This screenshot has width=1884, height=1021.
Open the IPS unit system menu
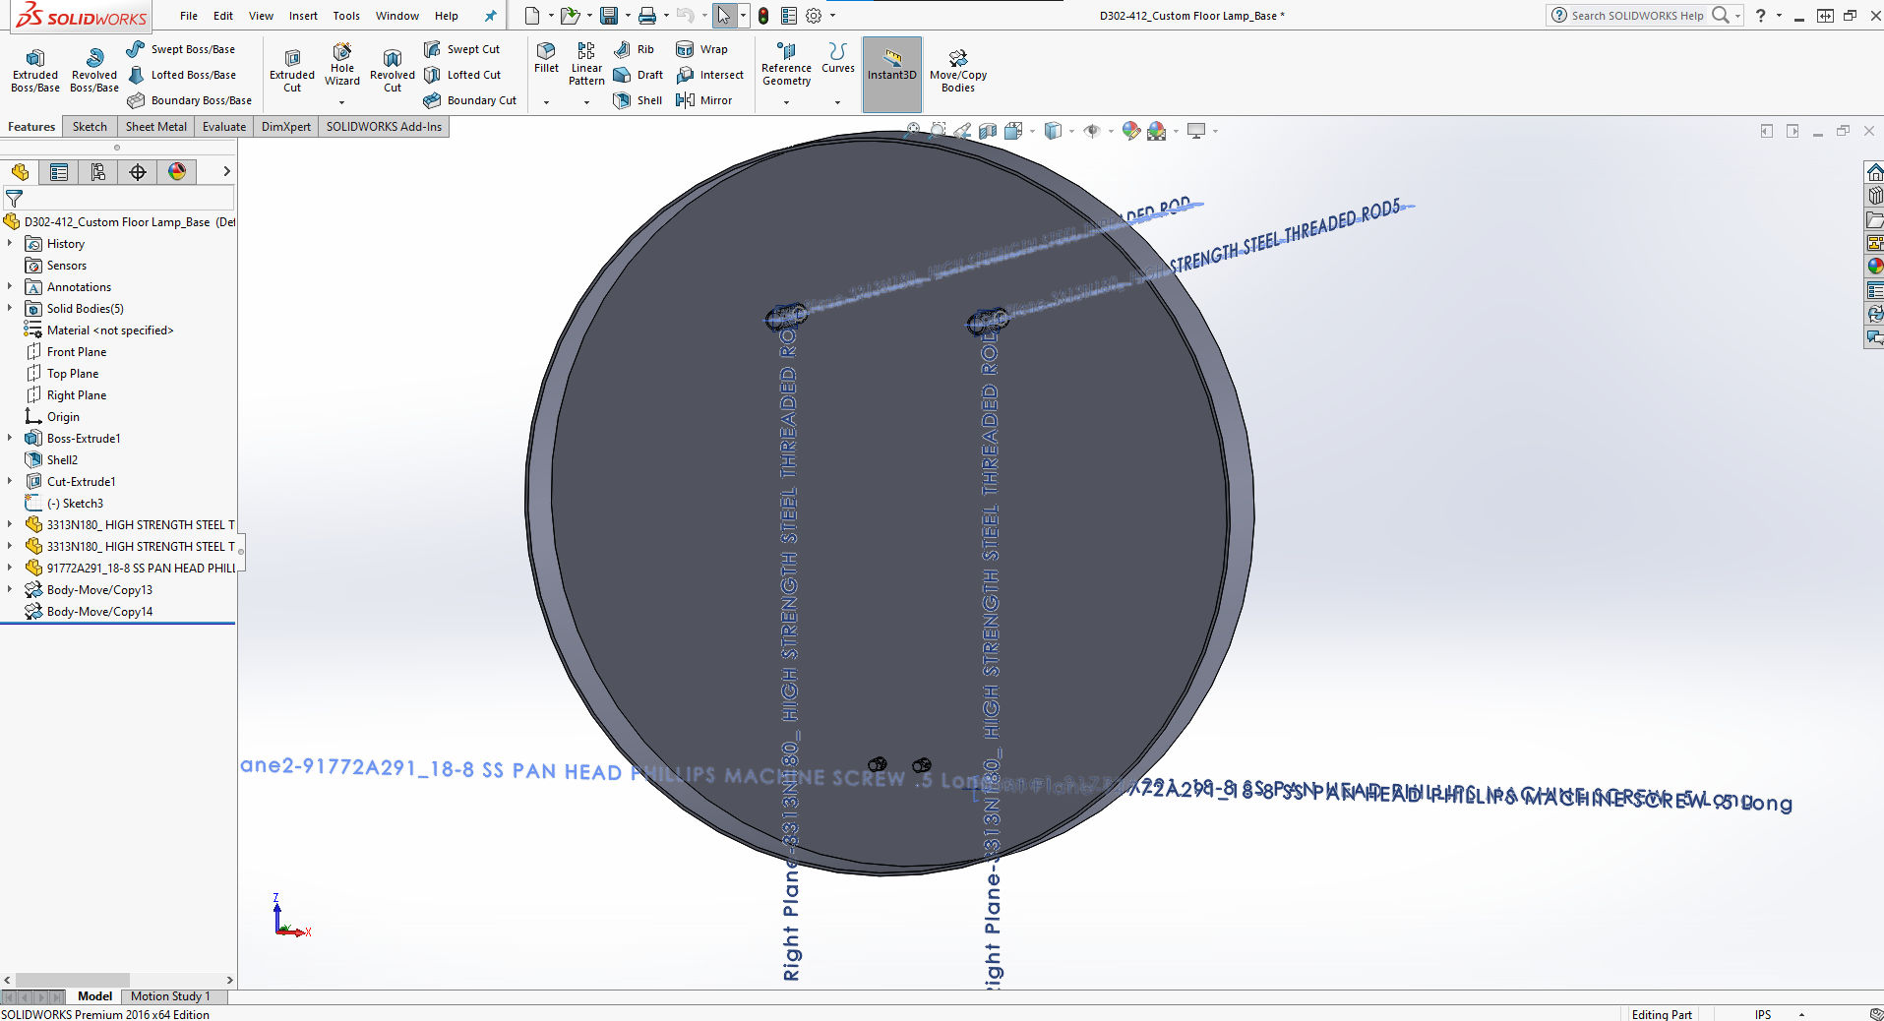[1763, 1014]
